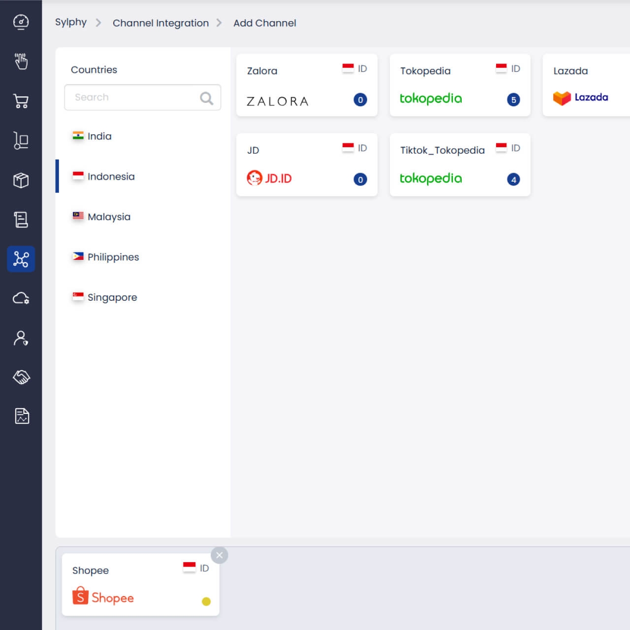The width and height of the screenshot is (630, 630).
Task: Open the cloud settings icon in sidebar
Action: coord(21,298)
